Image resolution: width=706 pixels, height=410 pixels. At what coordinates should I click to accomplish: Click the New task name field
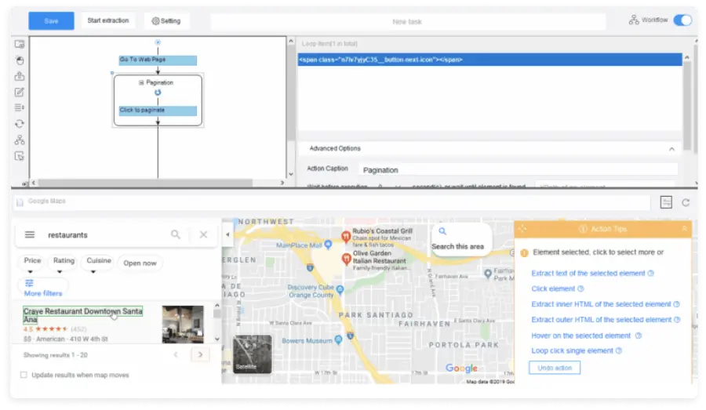point(407,22)
